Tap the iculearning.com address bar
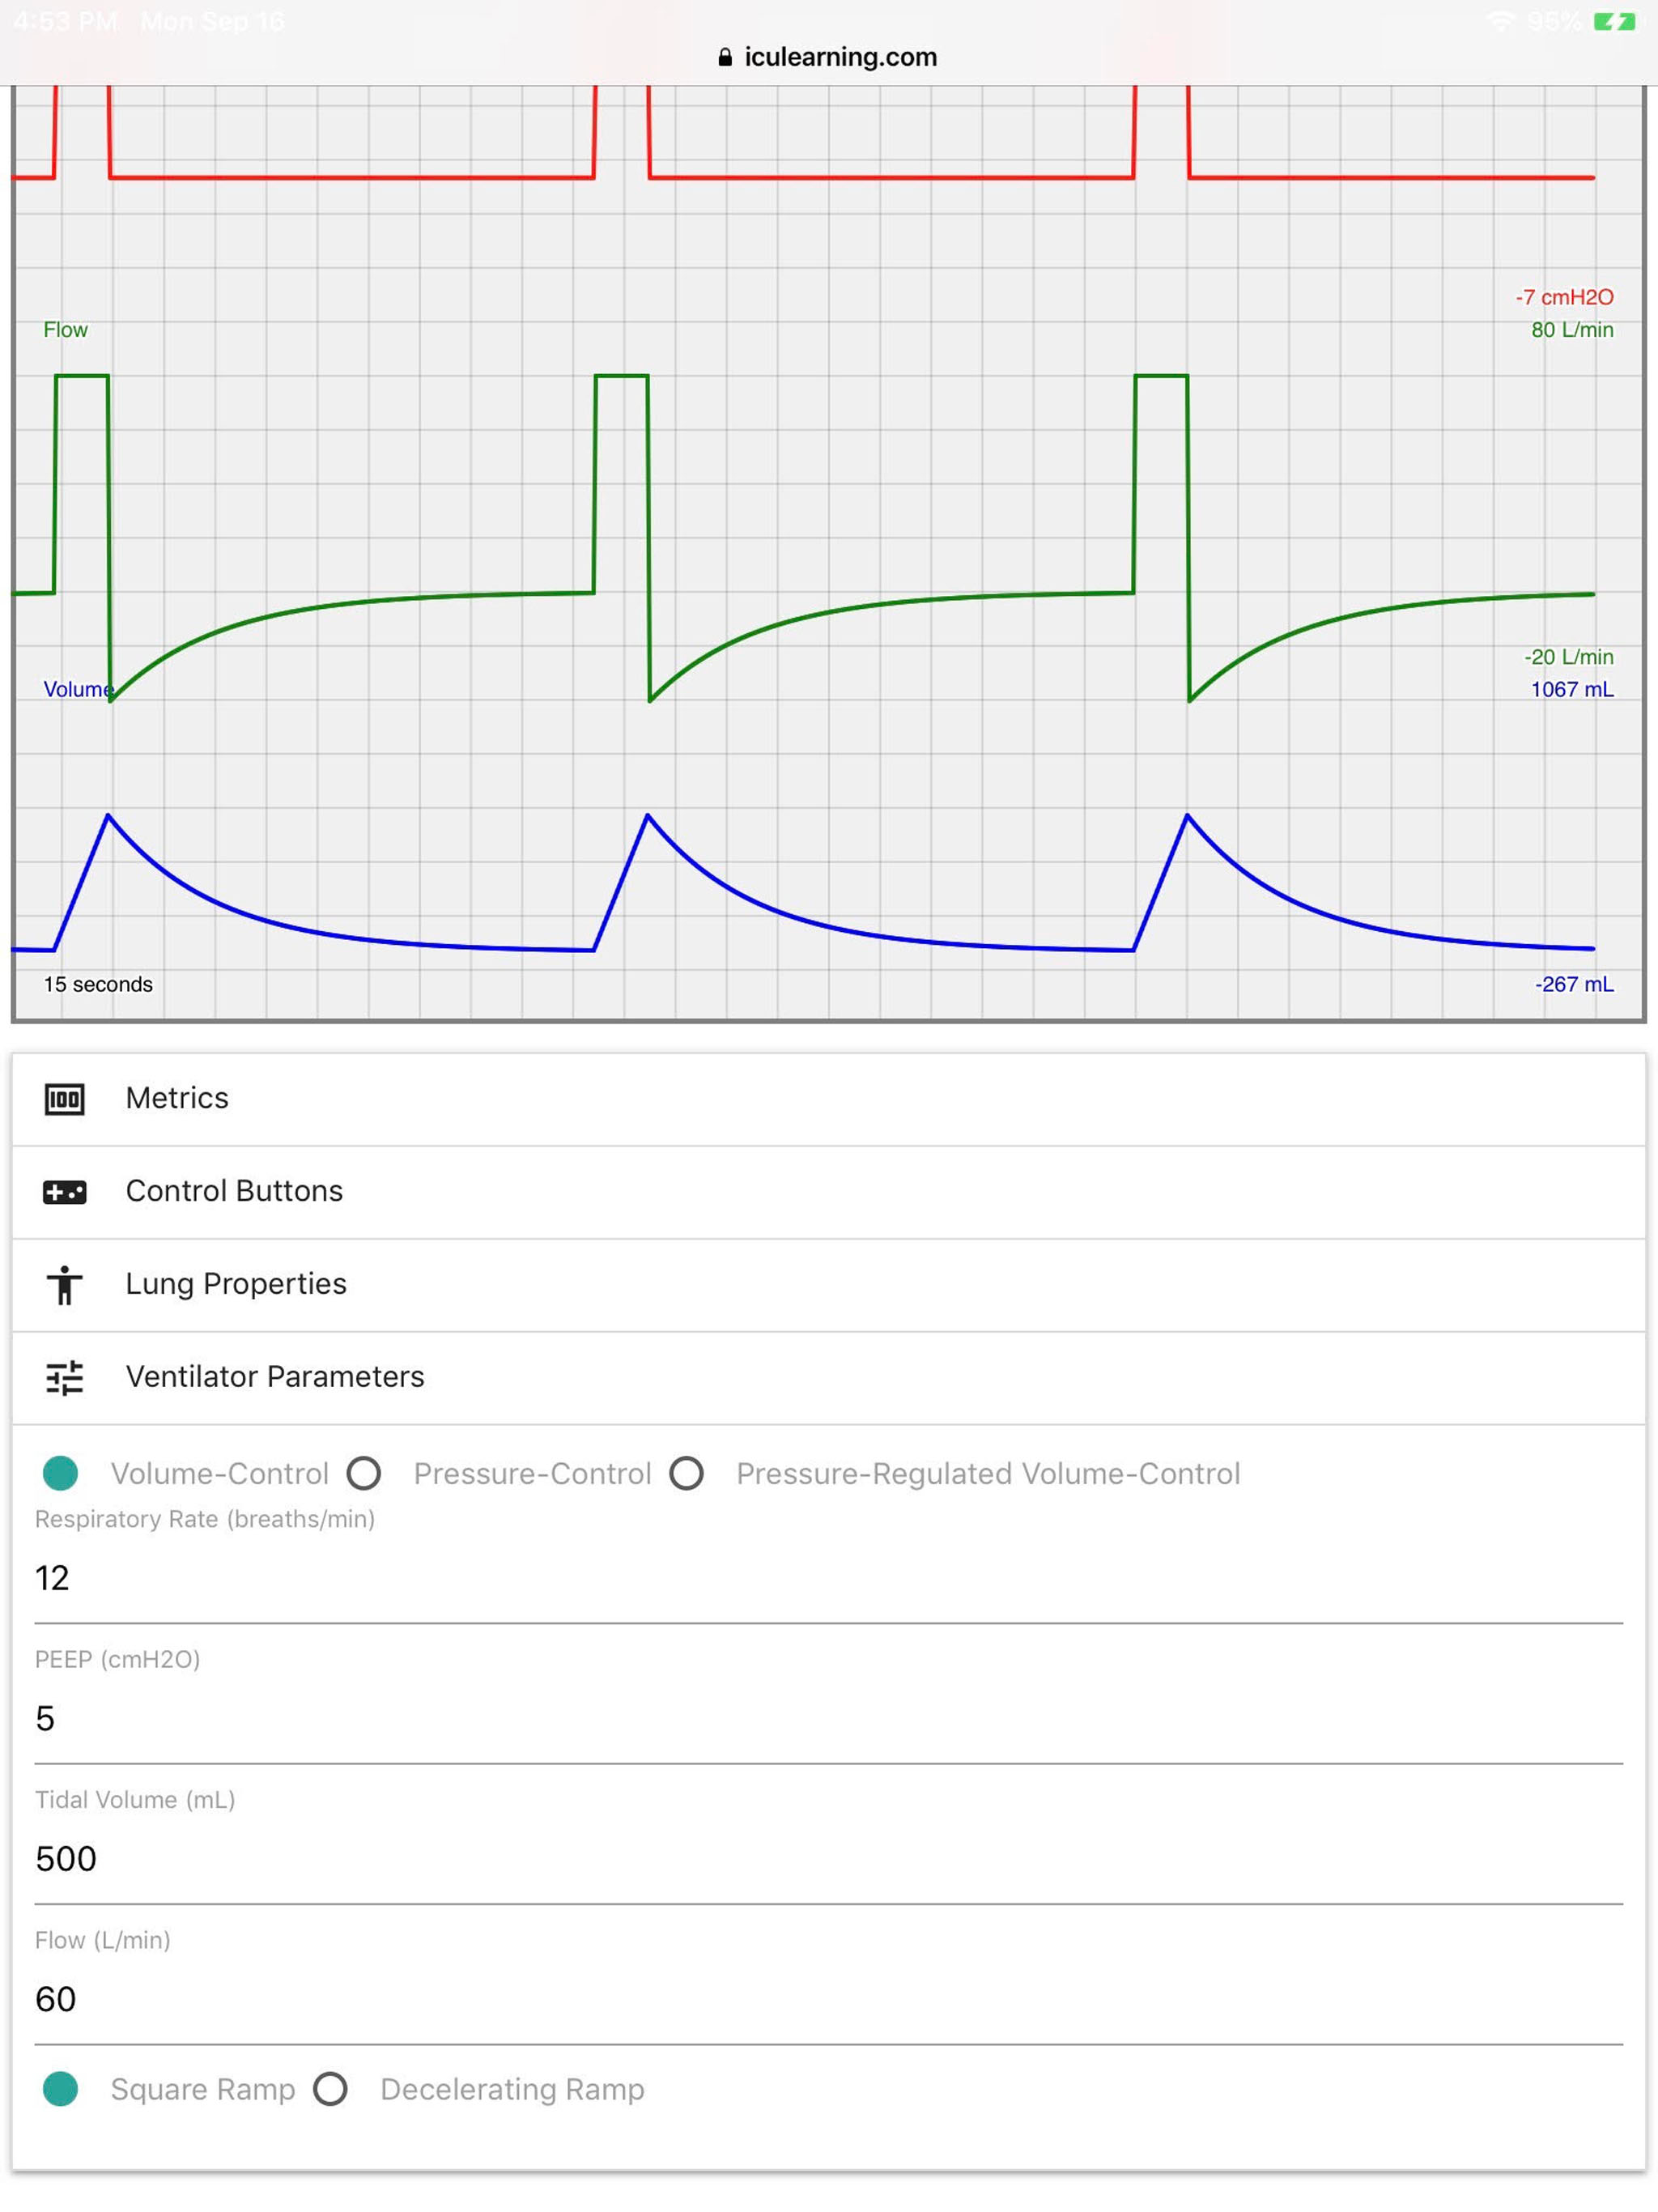 click(x=840, y=57)
